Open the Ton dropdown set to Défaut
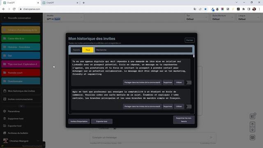The height and width of the screenshot is (148, 263). coord(196,17)
